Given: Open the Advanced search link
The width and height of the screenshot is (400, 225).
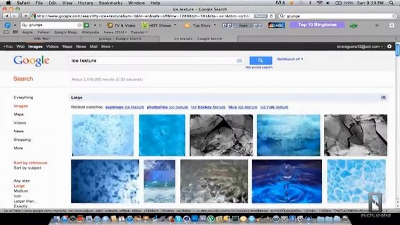Looking at the screenshot, I should pyautogui.click(x=259, y=67).
